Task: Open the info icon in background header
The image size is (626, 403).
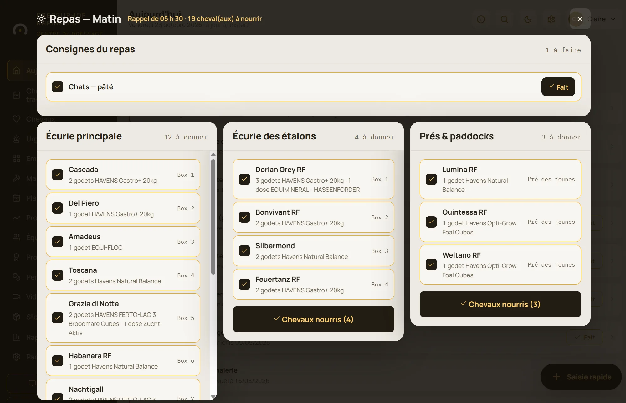Action: pos(481,19)
